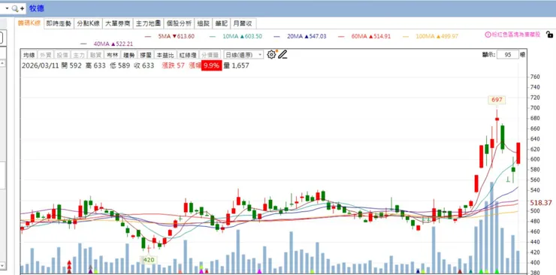Open the tab between 個股分析 and 筆記
The width and height of the screenshot is (556, 275).
point(203,24)
